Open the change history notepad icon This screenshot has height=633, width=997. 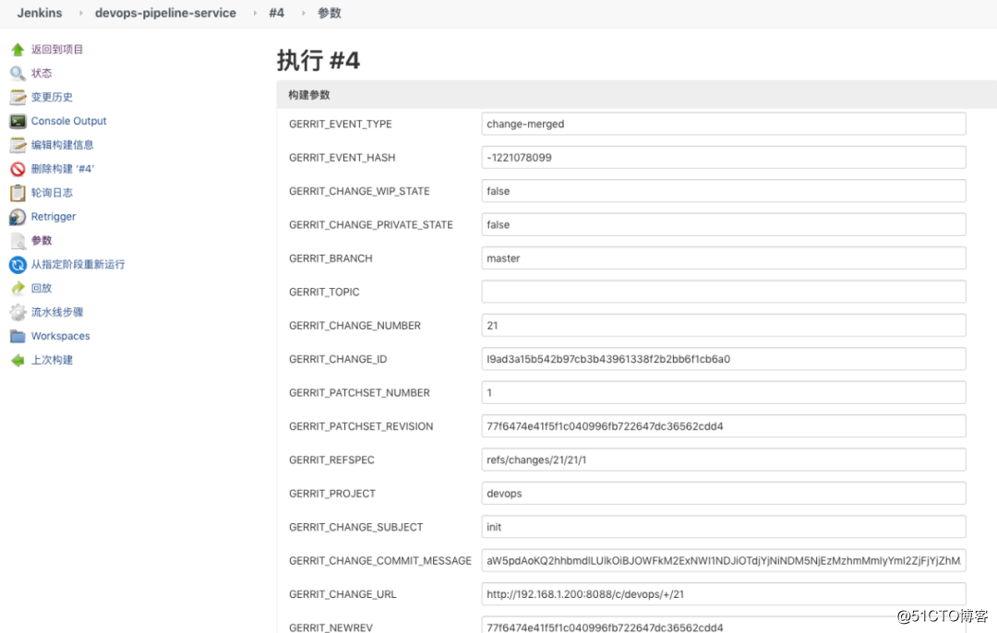[x=18, y=97]
